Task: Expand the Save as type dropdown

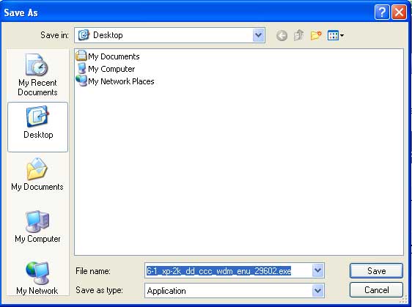Action: (x=318, y=290)
